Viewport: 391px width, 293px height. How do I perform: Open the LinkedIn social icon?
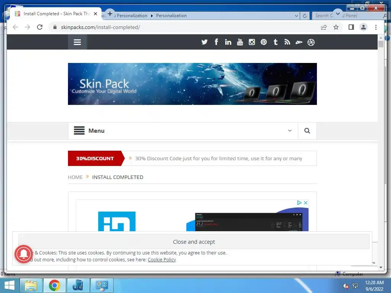(228, 42)
